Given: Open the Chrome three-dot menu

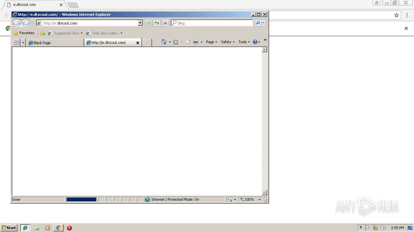Looking at the screenshot, I should [407, 15].
